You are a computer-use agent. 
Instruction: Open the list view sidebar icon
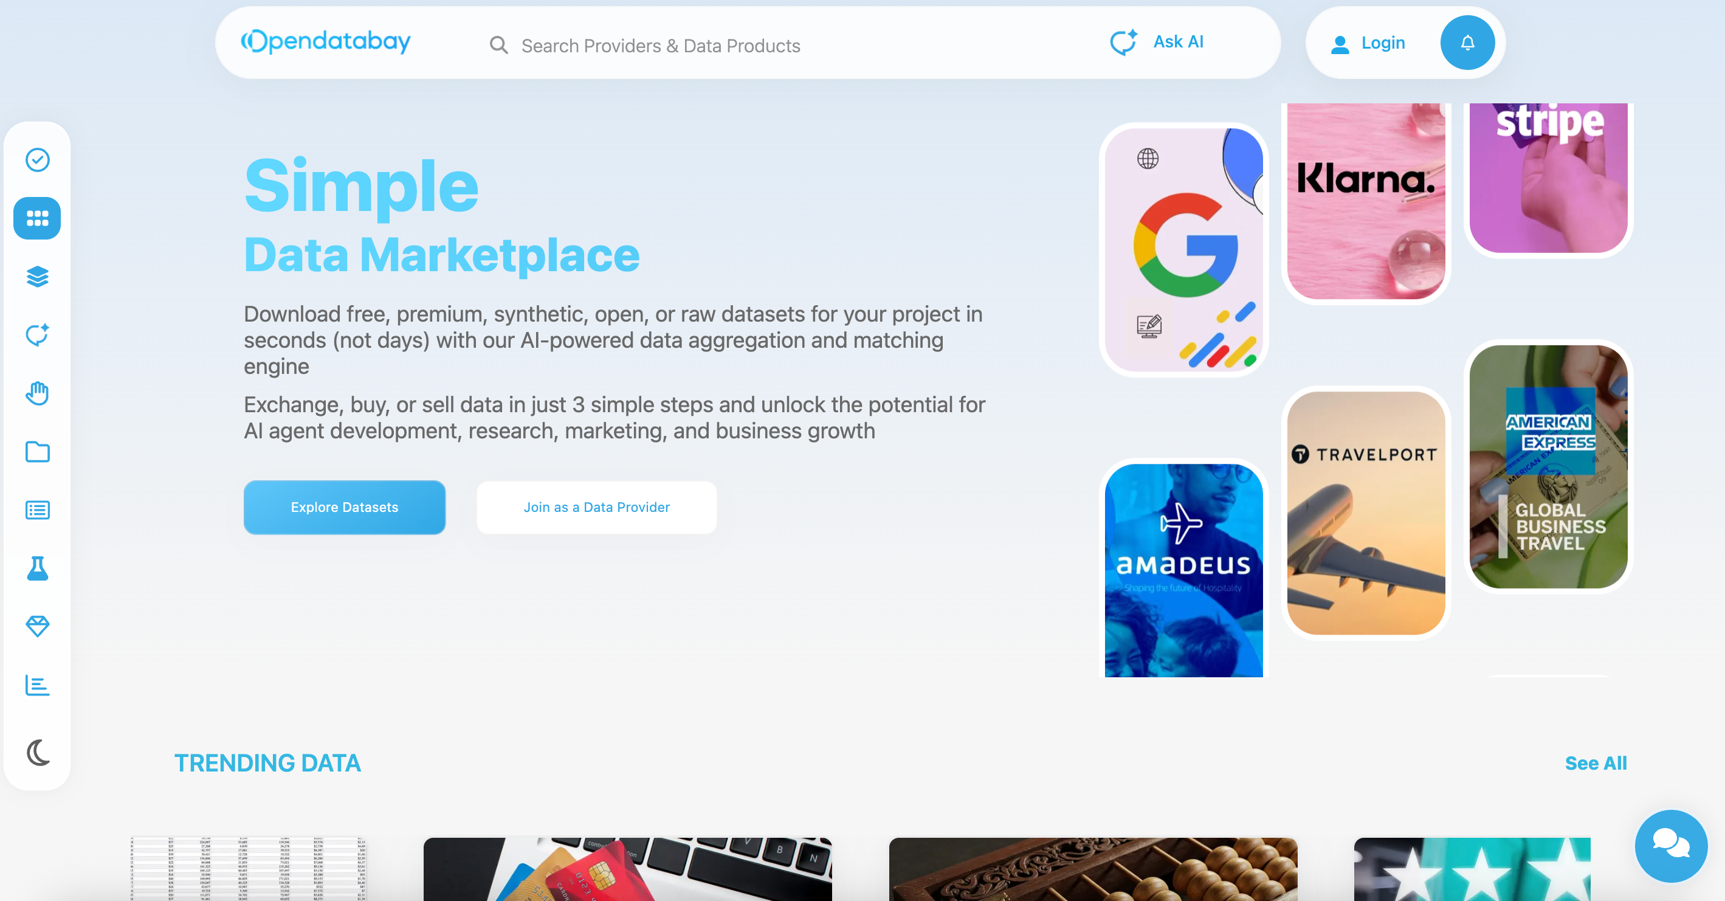pyautogui.click(x=38, y=510)
